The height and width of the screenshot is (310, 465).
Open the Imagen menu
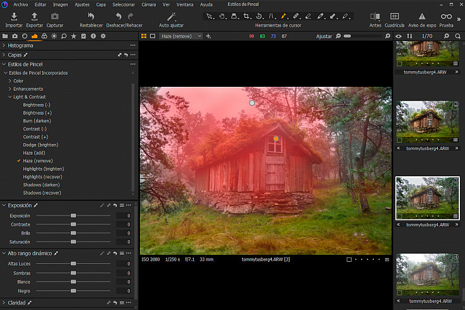60,4
